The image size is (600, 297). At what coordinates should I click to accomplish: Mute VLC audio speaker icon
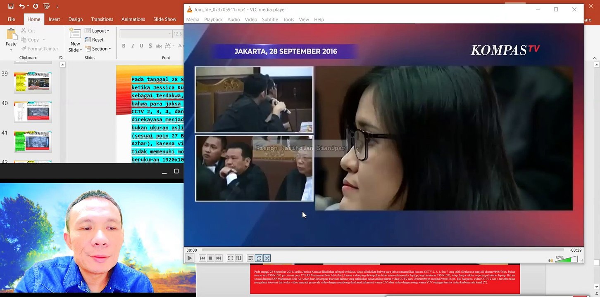550,260
